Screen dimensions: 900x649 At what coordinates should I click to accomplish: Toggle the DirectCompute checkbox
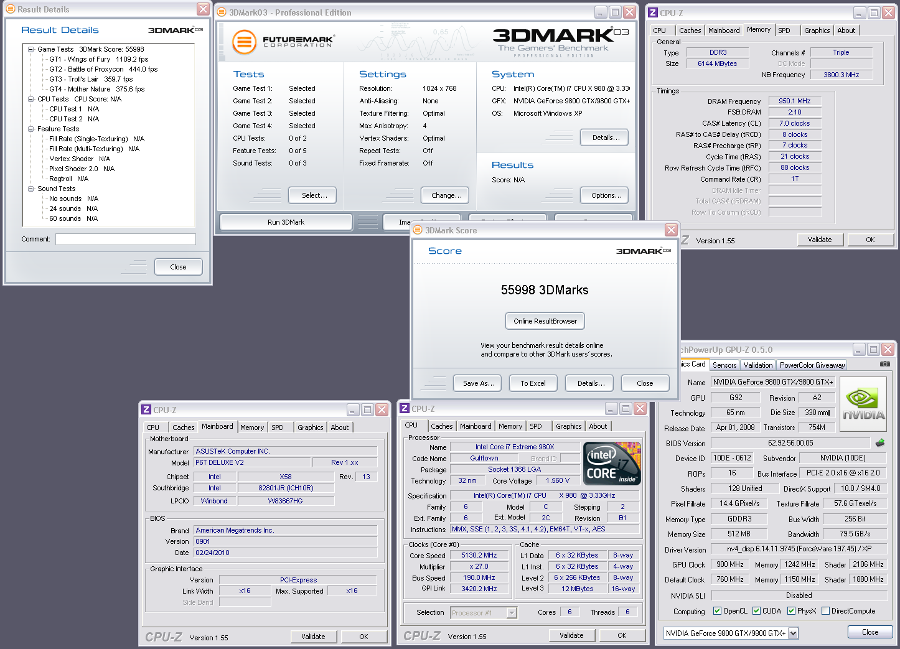coord(825,611)
